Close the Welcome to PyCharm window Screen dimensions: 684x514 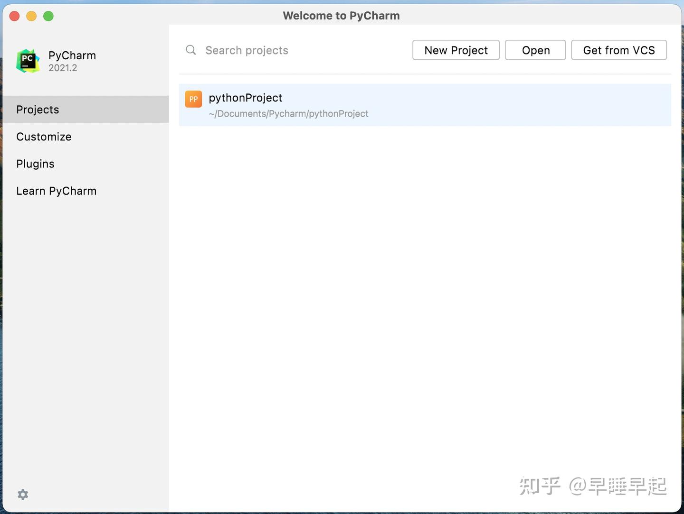tap(14, 16)
